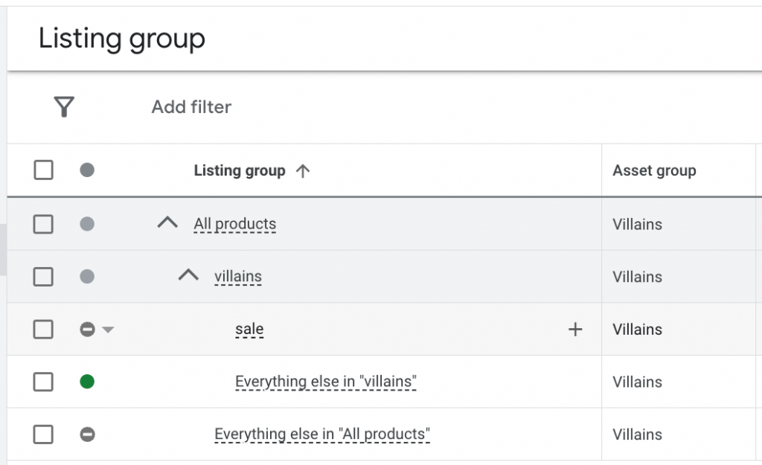762x465 pixels.
Task: Click the green status dot for Everything else in "villains"
Action: tap(87, 382)
